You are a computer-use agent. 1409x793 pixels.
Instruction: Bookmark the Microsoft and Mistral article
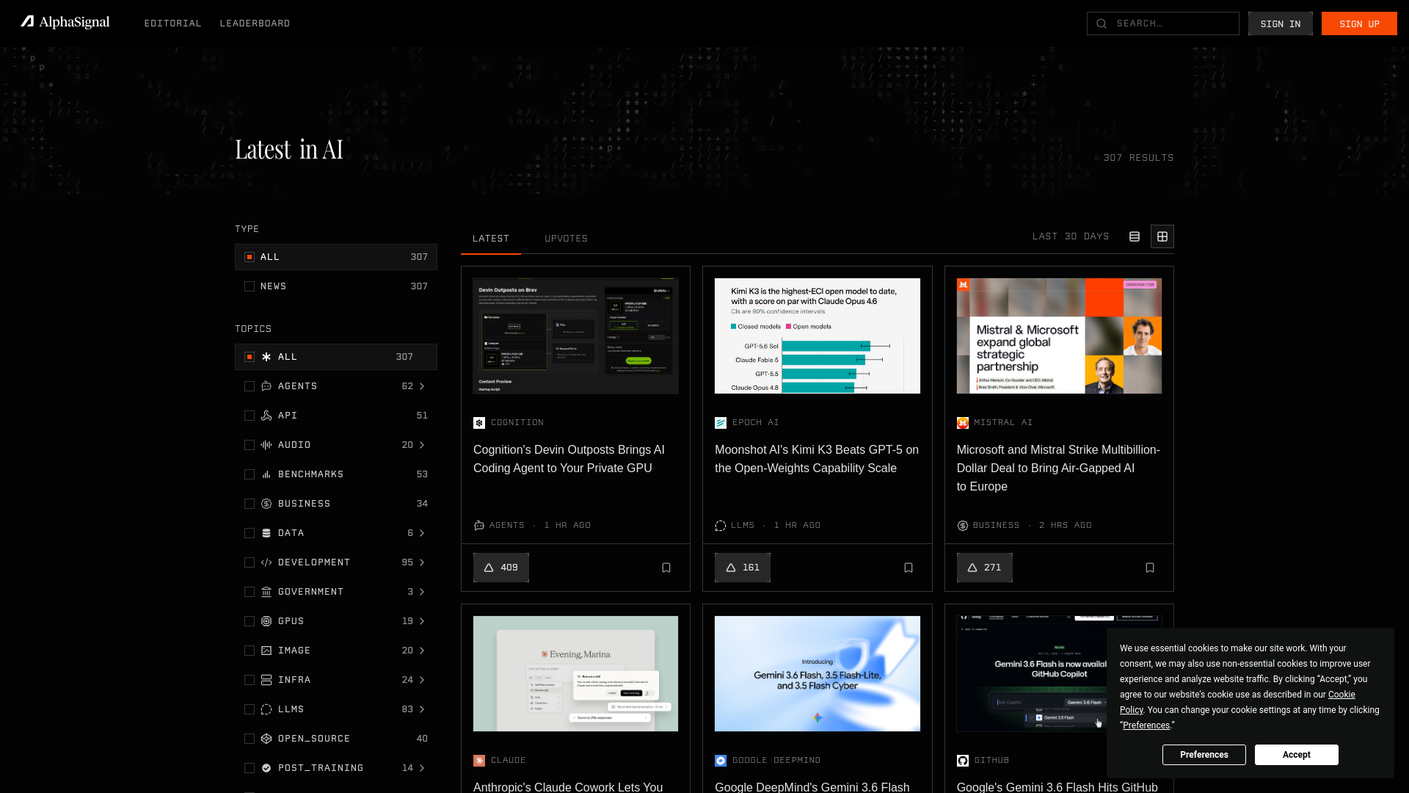pos(1150,568)
